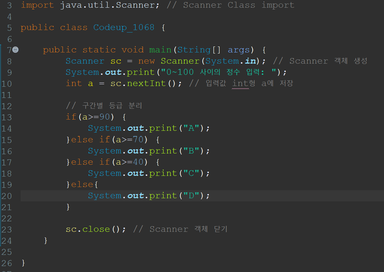Click line number 13 in the gutter
Image resolution: width=384 pixels, height=272 pixels.
click(7, 117)
